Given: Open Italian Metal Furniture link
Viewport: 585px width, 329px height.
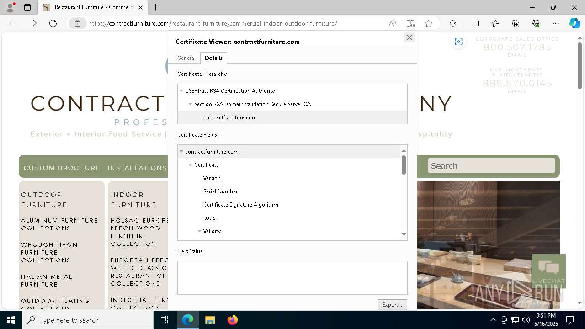Looking at the screenshot, I should [47, 281].
